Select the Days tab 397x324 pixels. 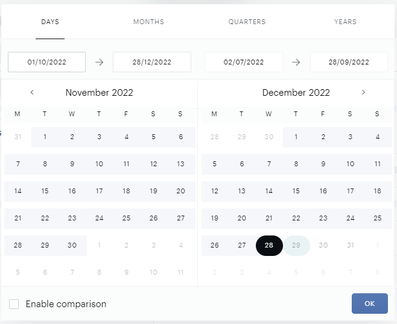[50, 22]
